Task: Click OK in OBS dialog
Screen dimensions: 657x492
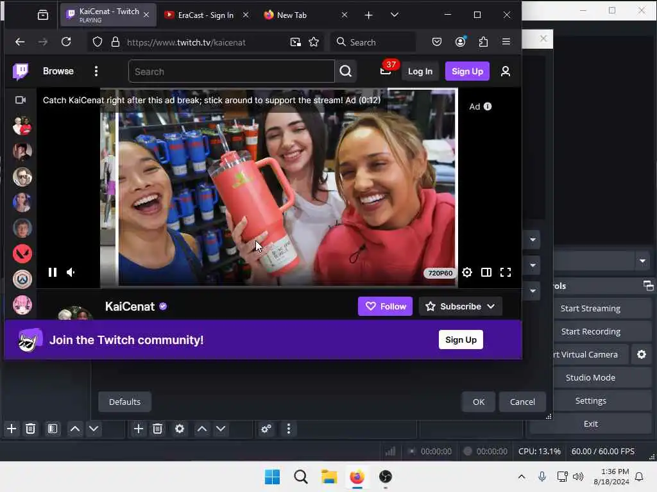Action: (x=478, y=402)
